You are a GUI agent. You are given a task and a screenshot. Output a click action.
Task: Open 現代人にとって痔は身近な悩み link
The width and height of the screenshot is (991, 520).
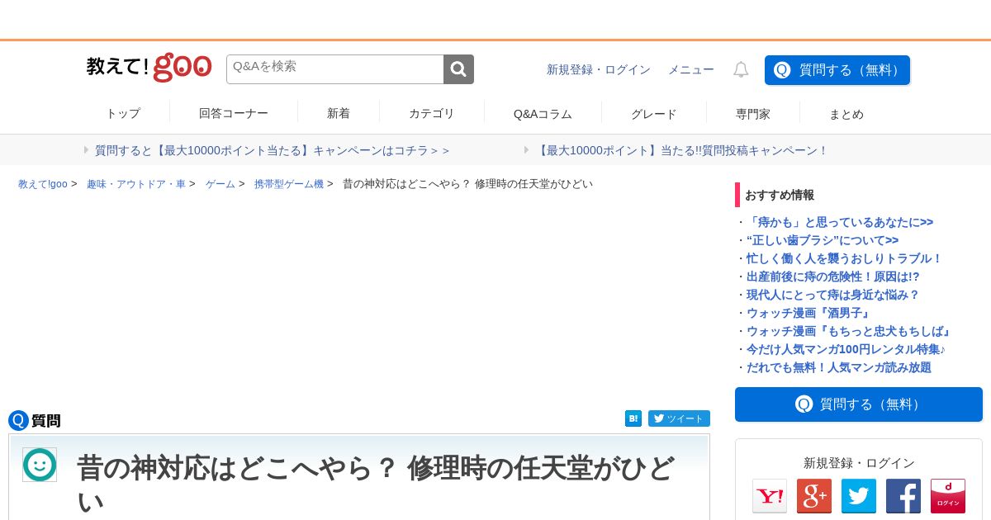click(x=832, y=295)
